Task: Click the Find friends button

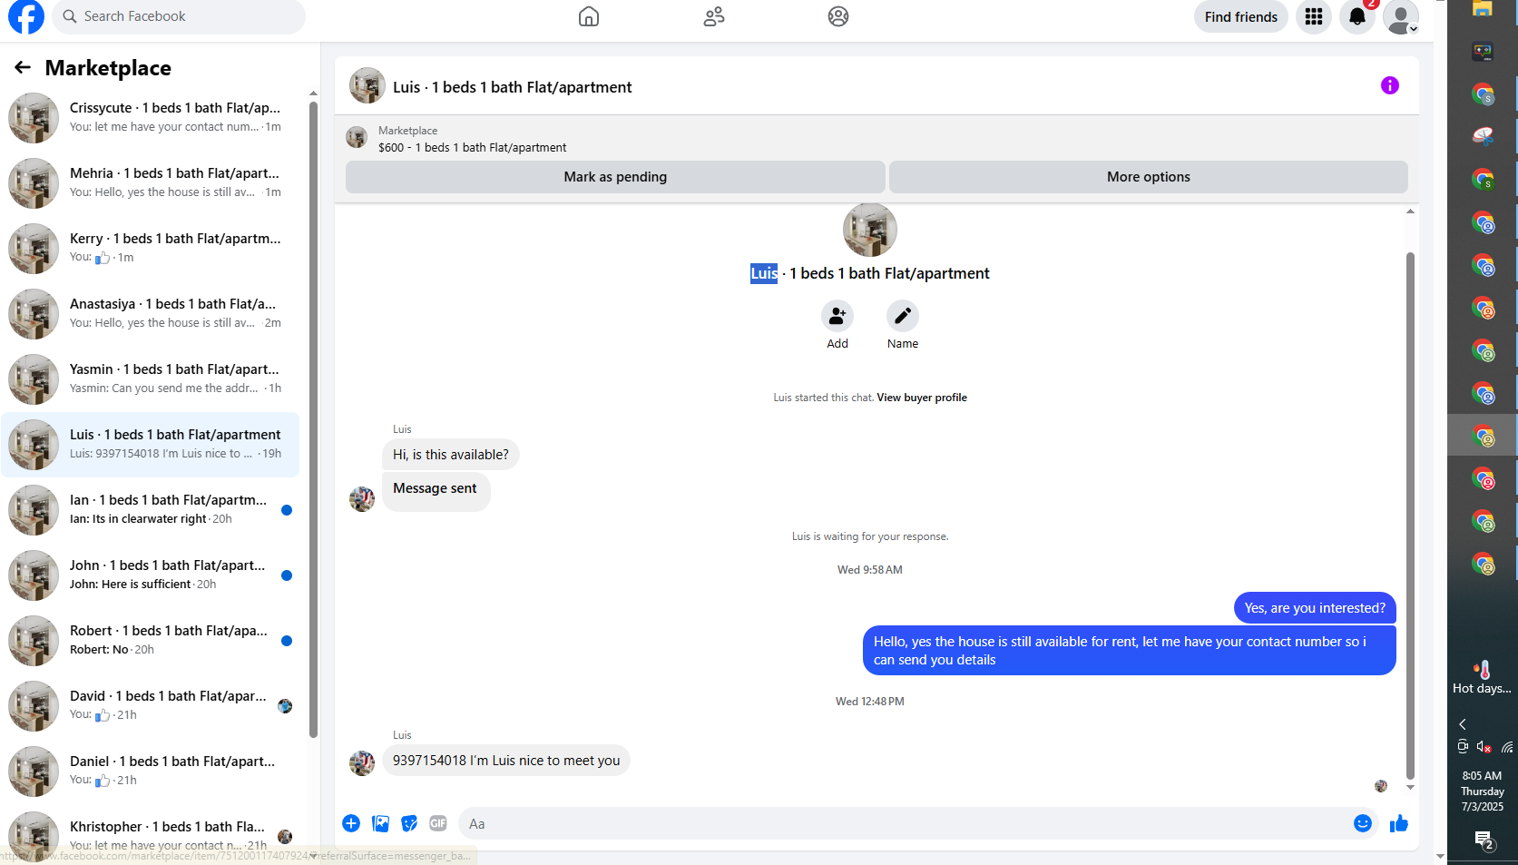Action: 1240,16
